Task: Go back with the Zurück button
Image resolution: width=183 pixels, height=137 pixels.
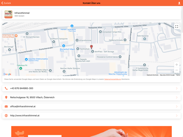Action: [x=6, y=3]
